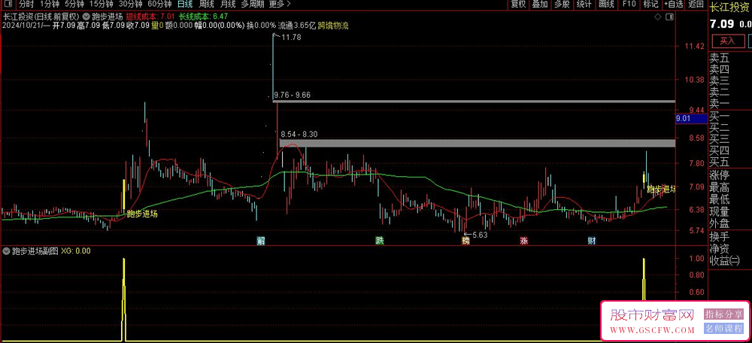Add stock via +自选
752x343 pixels.
[x=673, y=5]
